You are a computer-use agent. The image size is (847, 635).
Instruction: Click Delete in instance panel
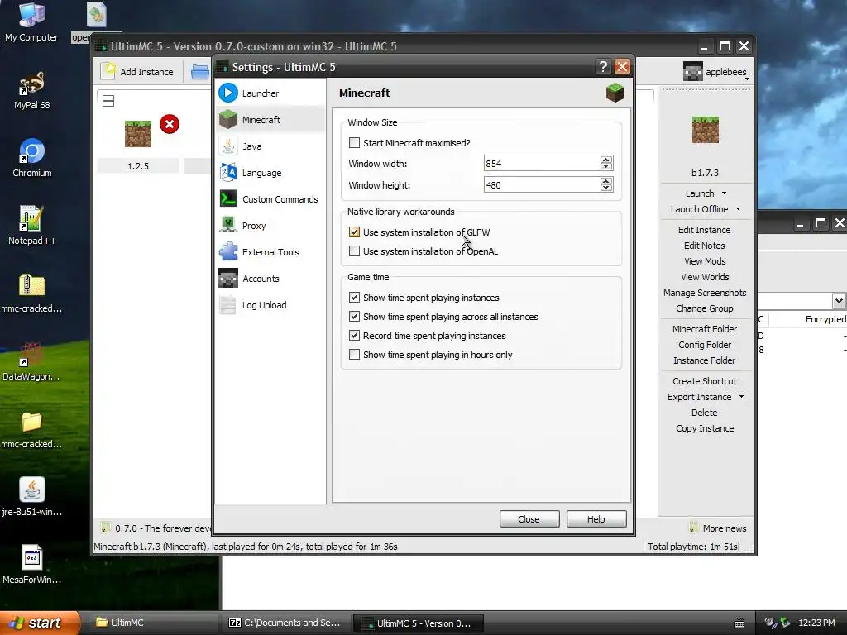[x=705, y=413]
